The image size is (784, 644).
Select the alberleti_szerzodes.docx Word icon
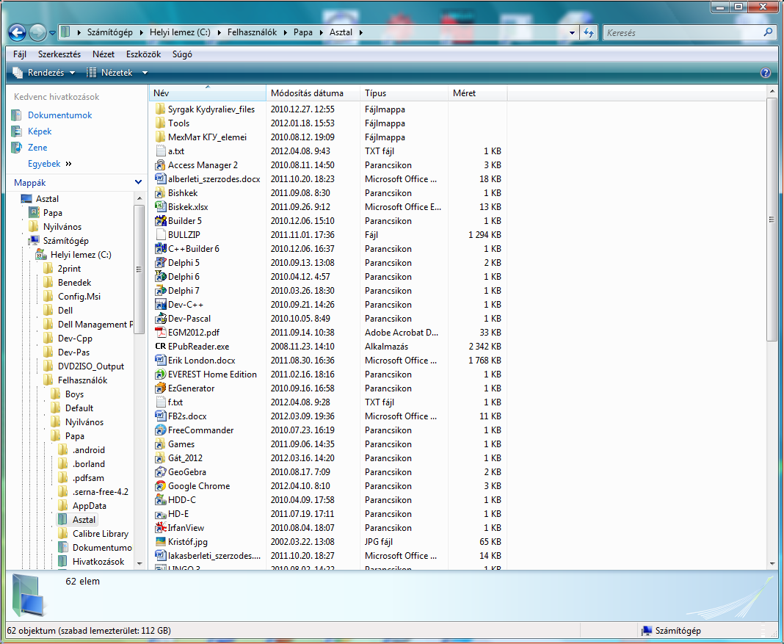160,179
